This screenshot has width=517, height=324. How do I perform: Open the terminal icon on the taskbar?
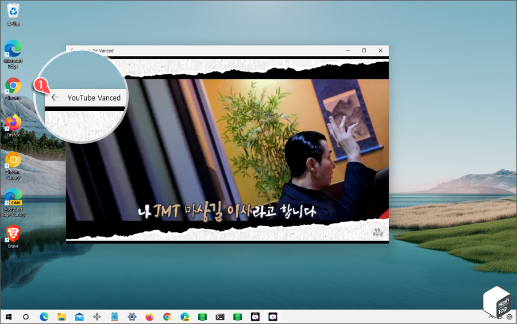pos(220,317)
